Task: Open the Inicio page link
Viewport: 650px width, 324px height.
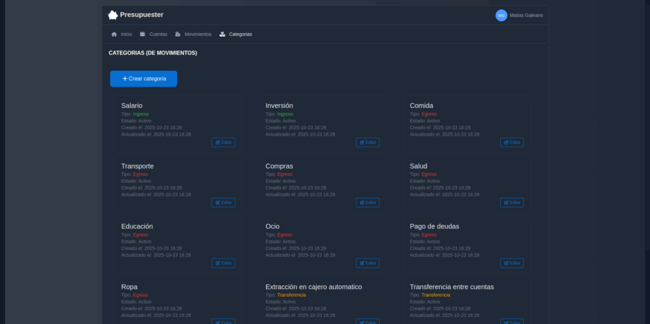Action: pyautogui.click(x=121, y=34)
